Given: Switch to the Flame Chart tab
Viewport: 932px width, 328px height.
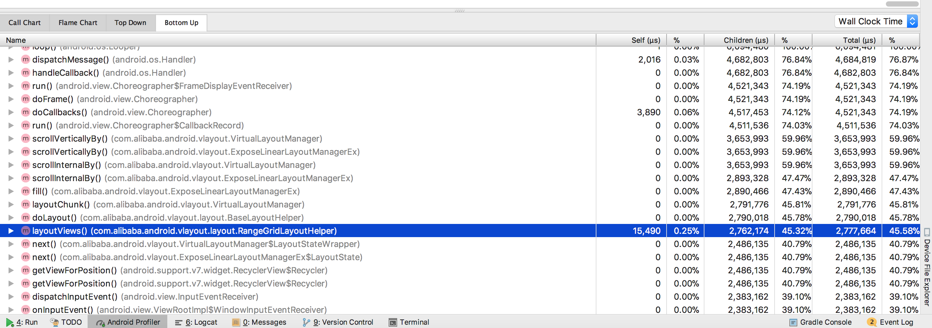Looking at the screenshot, I should pyautogui.click(x=77, y=22).
